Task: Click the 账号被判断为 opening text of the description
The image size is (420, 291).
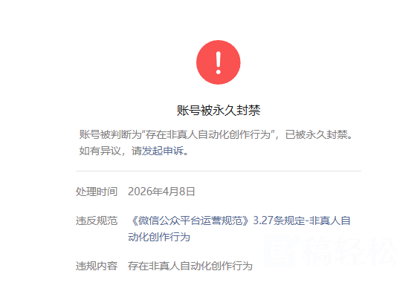Action: pyautogui.click(x=110, y=134)
